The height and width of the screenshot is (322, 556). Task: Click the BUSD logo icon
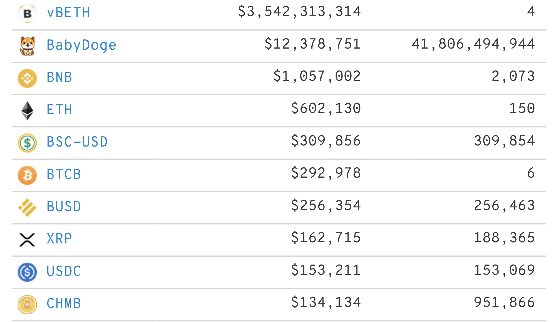pos(27,208)
